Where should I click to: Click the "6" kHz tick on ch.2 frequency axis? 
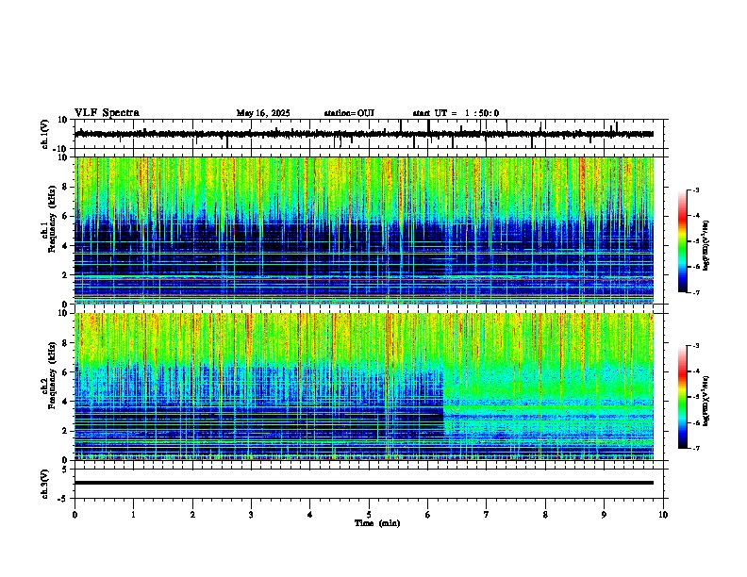tap(65, 372)
